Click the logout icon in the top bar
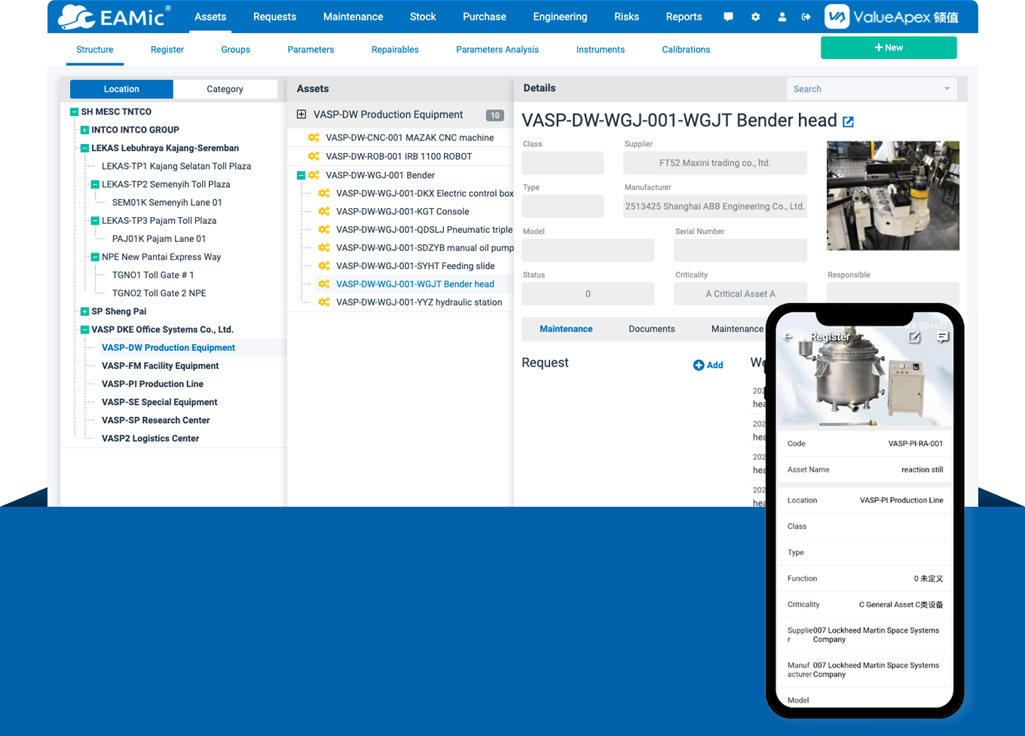 coord(807,17)
